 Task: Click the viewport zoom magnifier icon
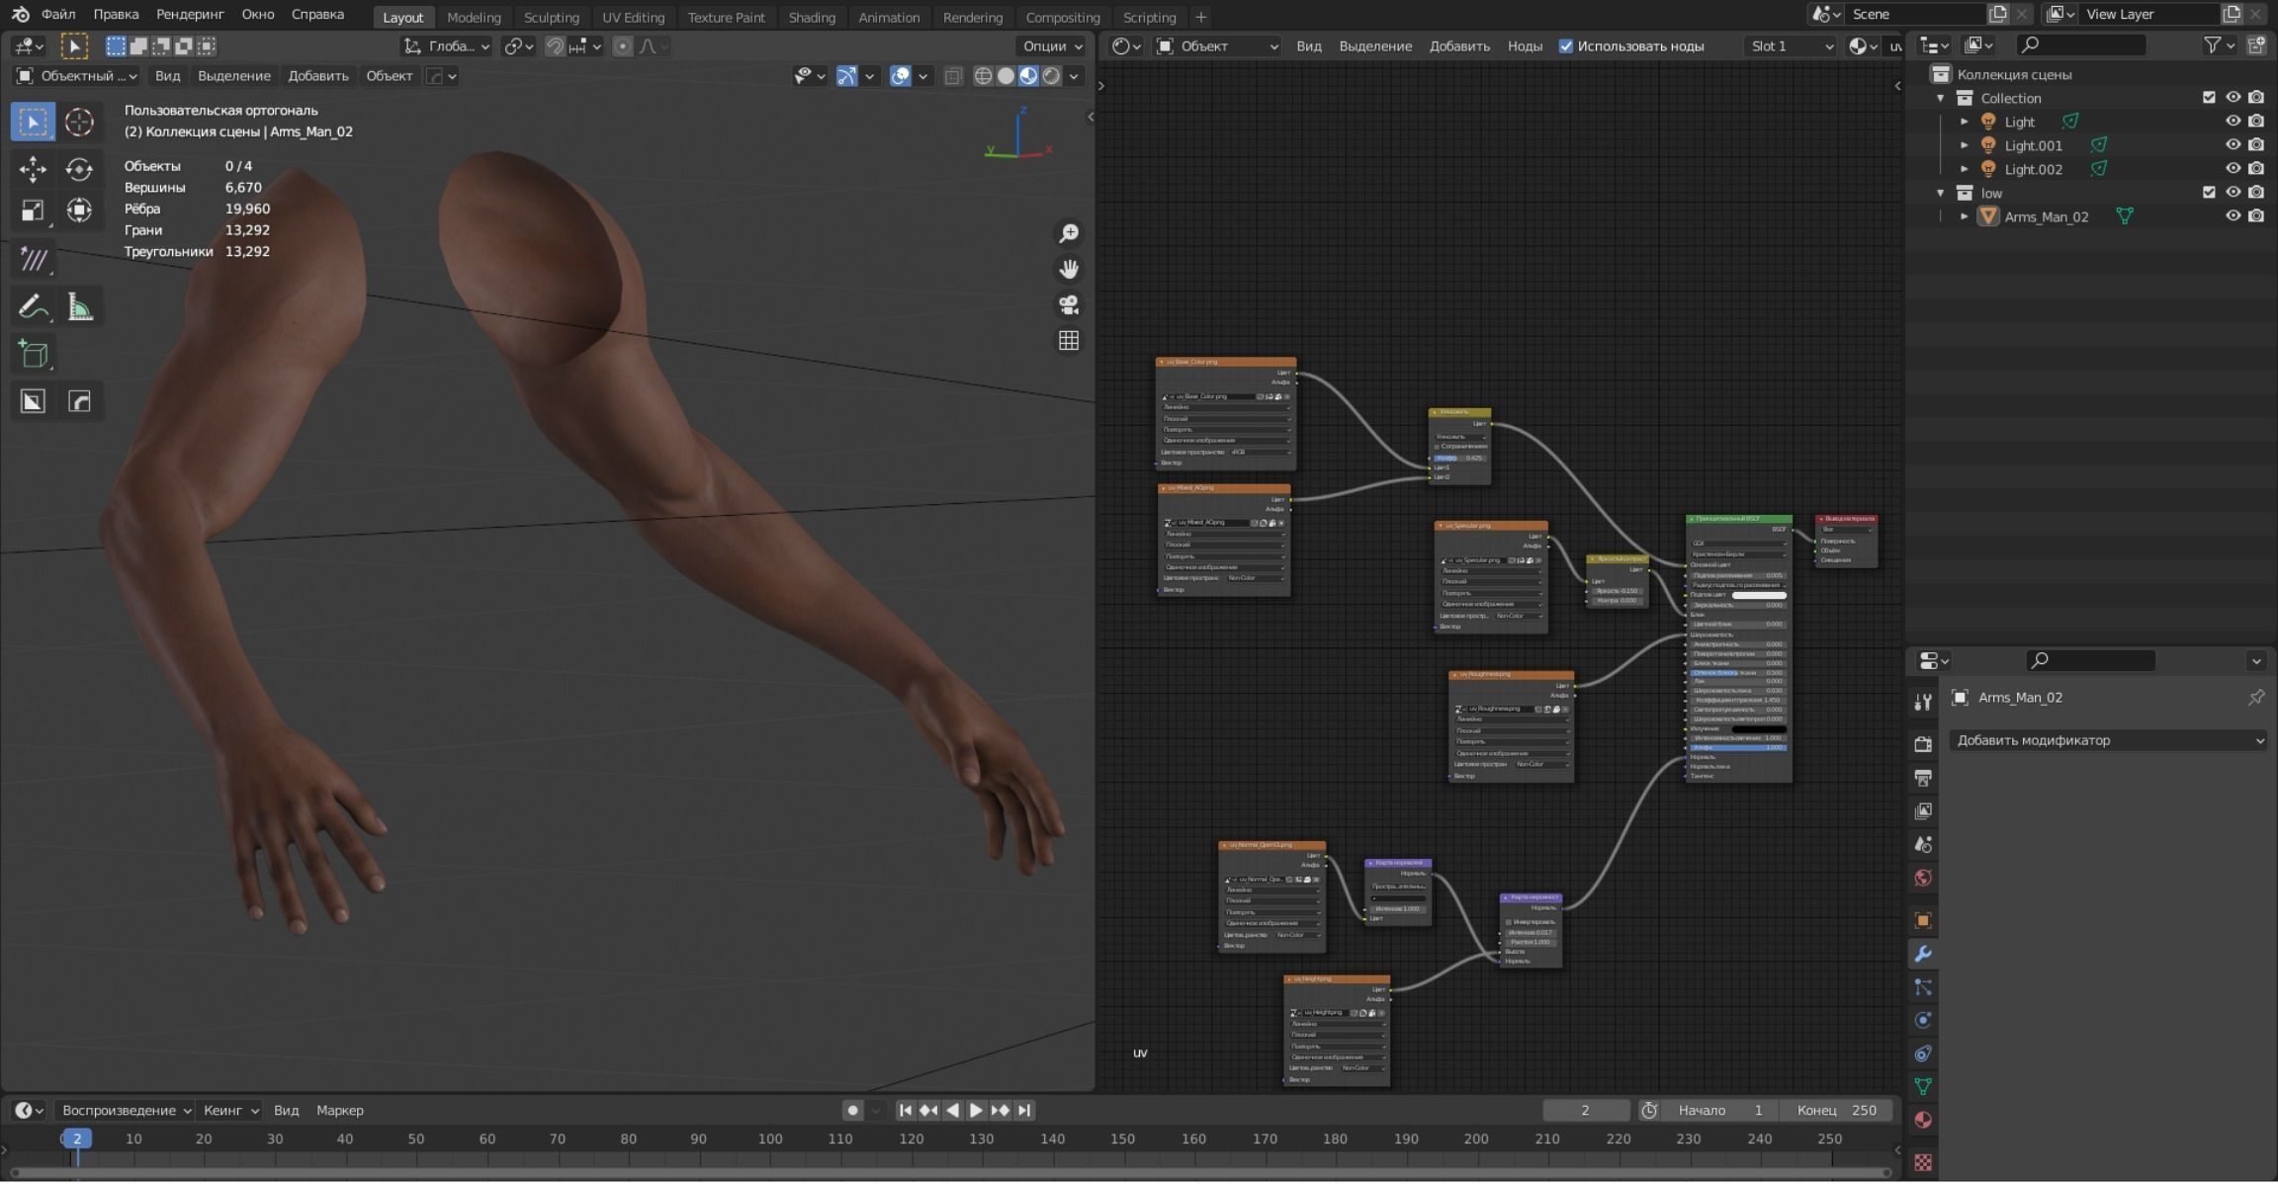(1069, 233)
